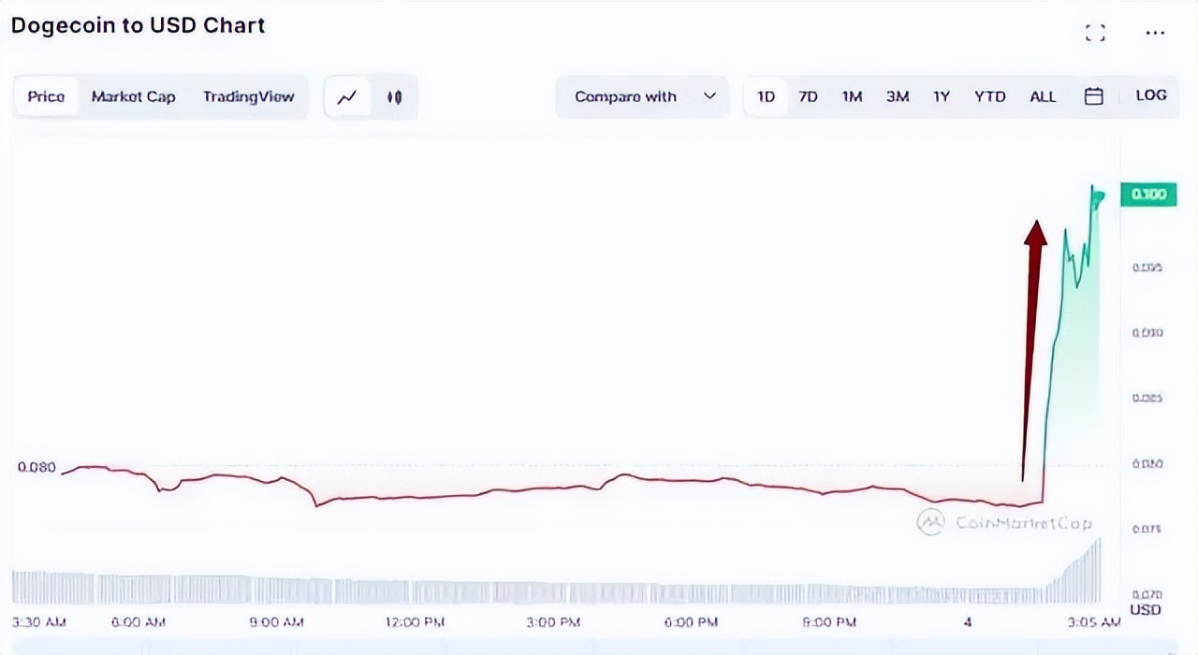Viewport: 1198px width, 655px height.
Task: Click the 3:05 AM time axis label
Action: [1093, 622]
